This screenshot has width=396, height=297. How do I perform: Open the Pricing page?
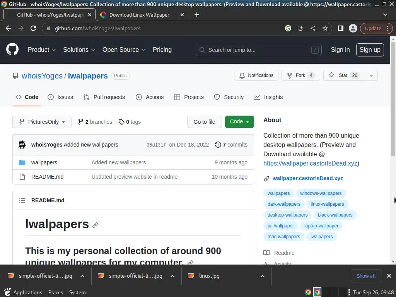pos(162,50)
